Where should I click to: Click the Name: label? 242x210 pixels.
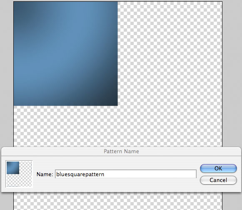point(45,175)
